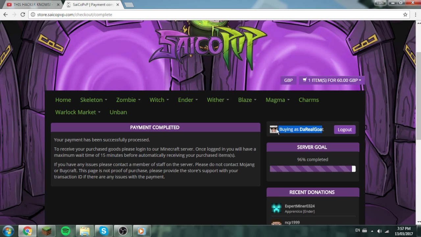Screen dimensions: 421x237
Task: Click the ncp1999 donor name
Action: (x=292, y=223)
